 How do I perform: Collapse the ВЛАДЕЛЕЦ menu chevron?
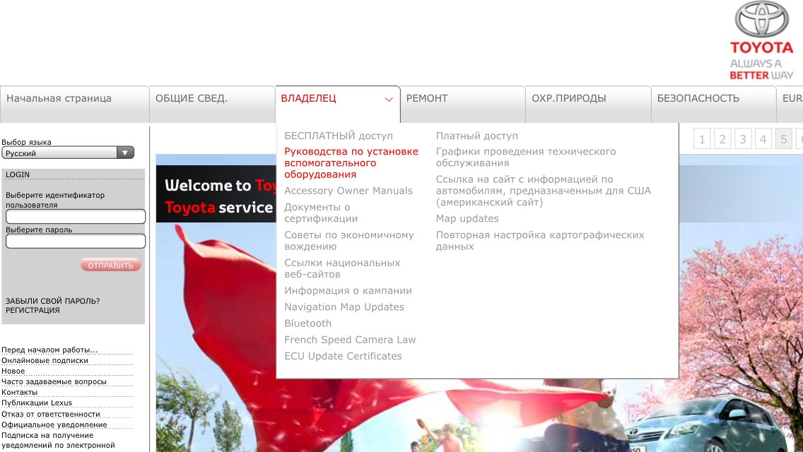[x=389, y=100]
